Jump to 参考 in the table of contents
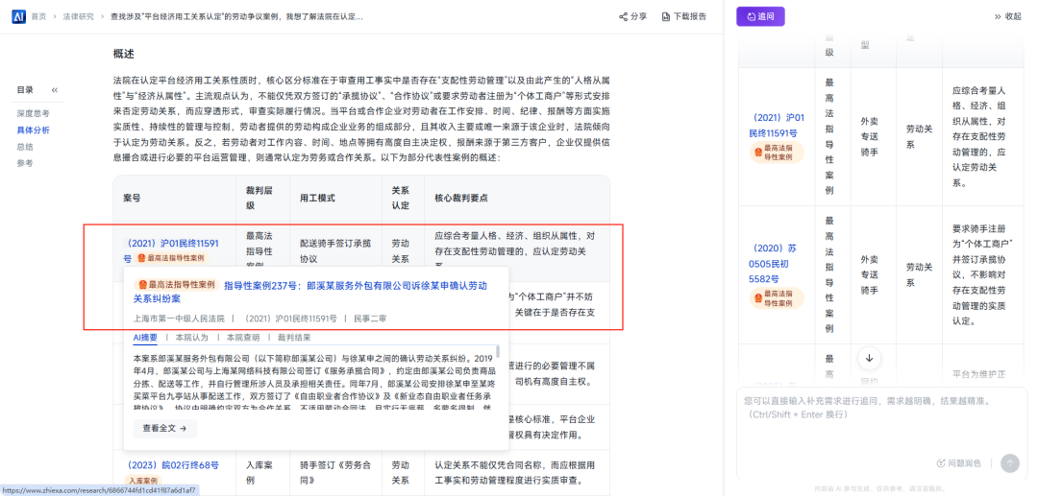Viewport: 1038px width, 496px height. pyautogui.click(x=25, y=163)
